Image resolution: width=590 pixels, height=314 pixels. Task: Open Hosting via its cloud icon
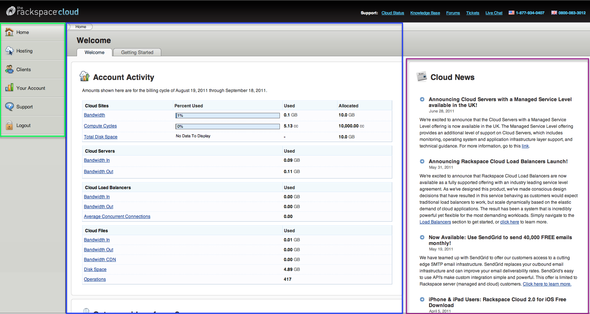(9, 51)
